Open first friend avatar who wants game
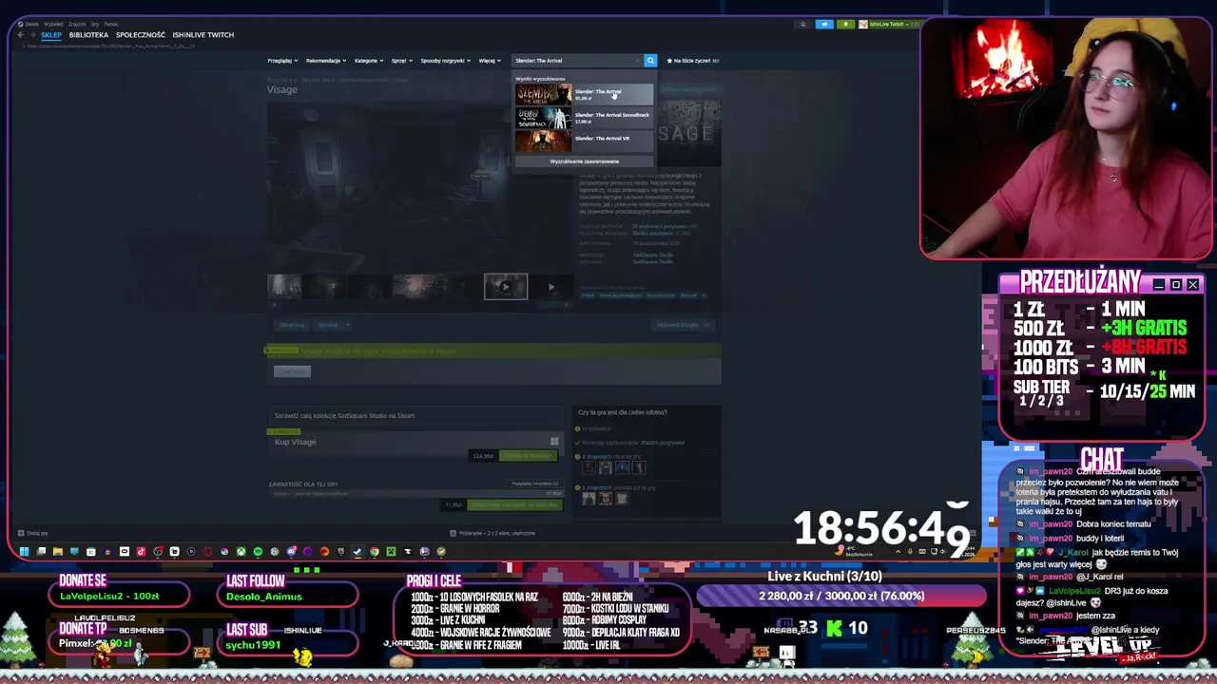Image resolution: width=1217 pixels, height=684 pixels. tap(589, 467)
